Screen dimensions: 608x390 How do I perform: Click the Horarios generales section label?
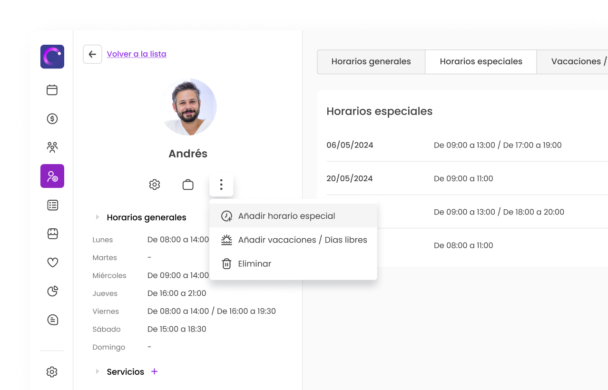pyautogui.click(x=147, y=217)
